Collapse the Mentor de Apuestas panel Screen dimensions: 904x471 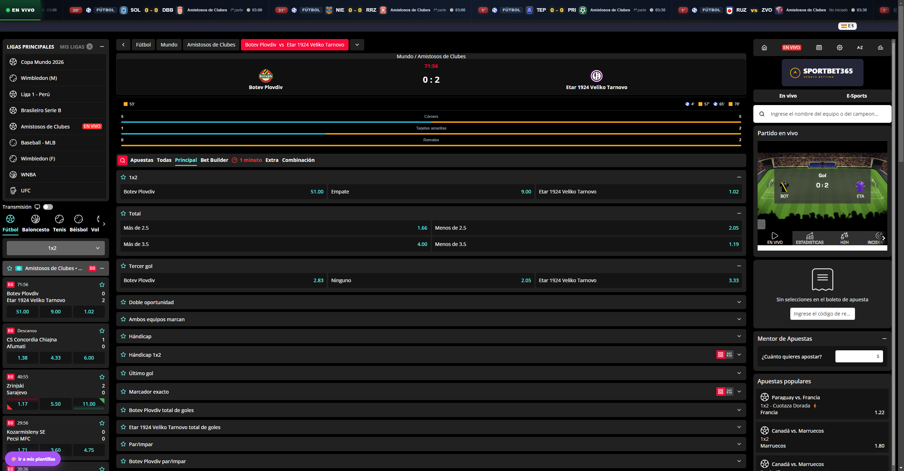[884, 339]
